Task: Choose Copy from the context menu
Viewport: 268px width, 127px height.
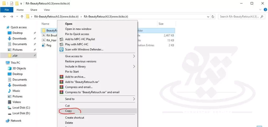Action: click(x=69, y=111)
